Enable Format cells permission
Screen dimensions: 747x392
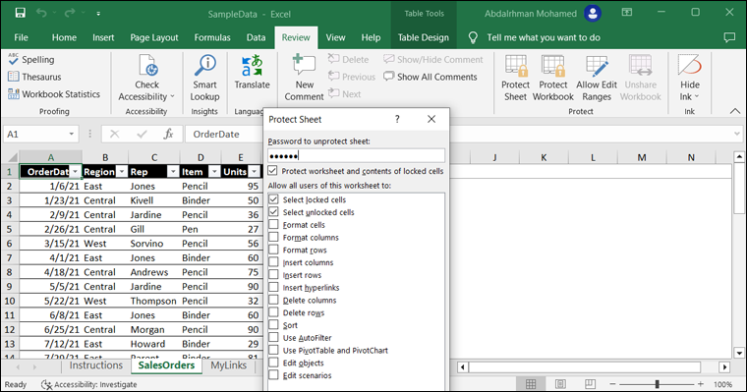[x=273, y=224]
